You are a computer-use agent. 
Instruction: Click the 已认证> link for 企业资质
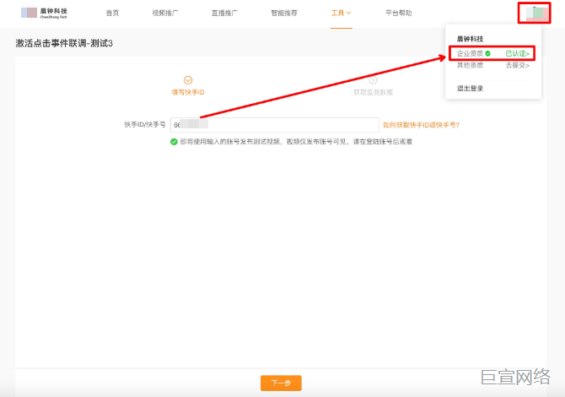[517, 53]
